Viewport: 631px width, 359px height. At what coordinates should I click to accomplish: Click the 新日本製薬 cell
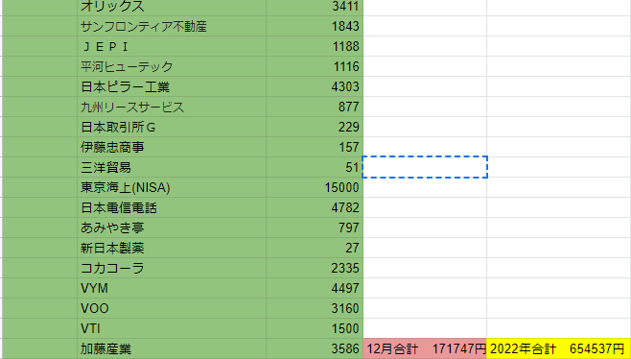tap(172, 248)
